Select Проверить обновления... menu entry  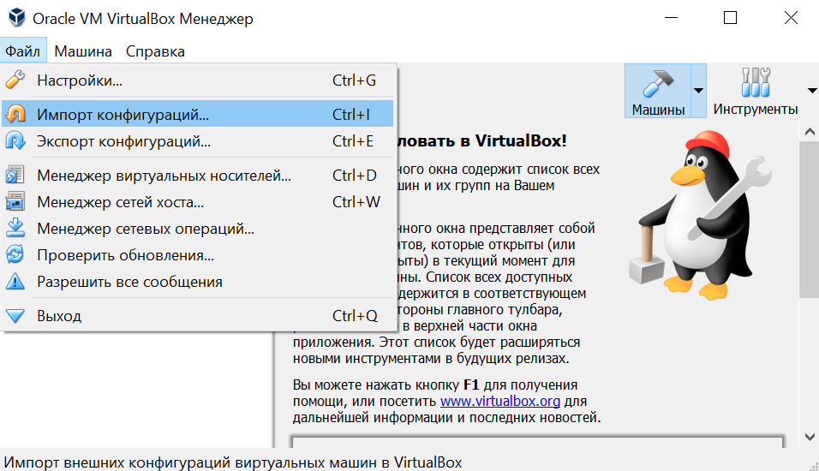click(197, 255)
